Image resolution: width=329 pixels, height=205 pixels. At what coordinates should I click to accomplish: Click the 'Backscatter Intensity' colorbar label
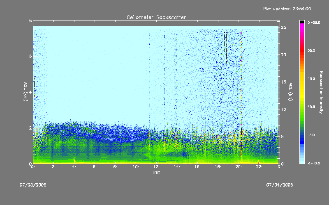click(x=321, y=92)
